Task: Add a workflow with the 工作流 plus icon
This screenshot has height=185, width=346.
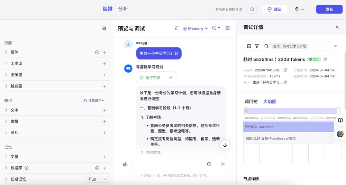Action: tap(104, 64)
